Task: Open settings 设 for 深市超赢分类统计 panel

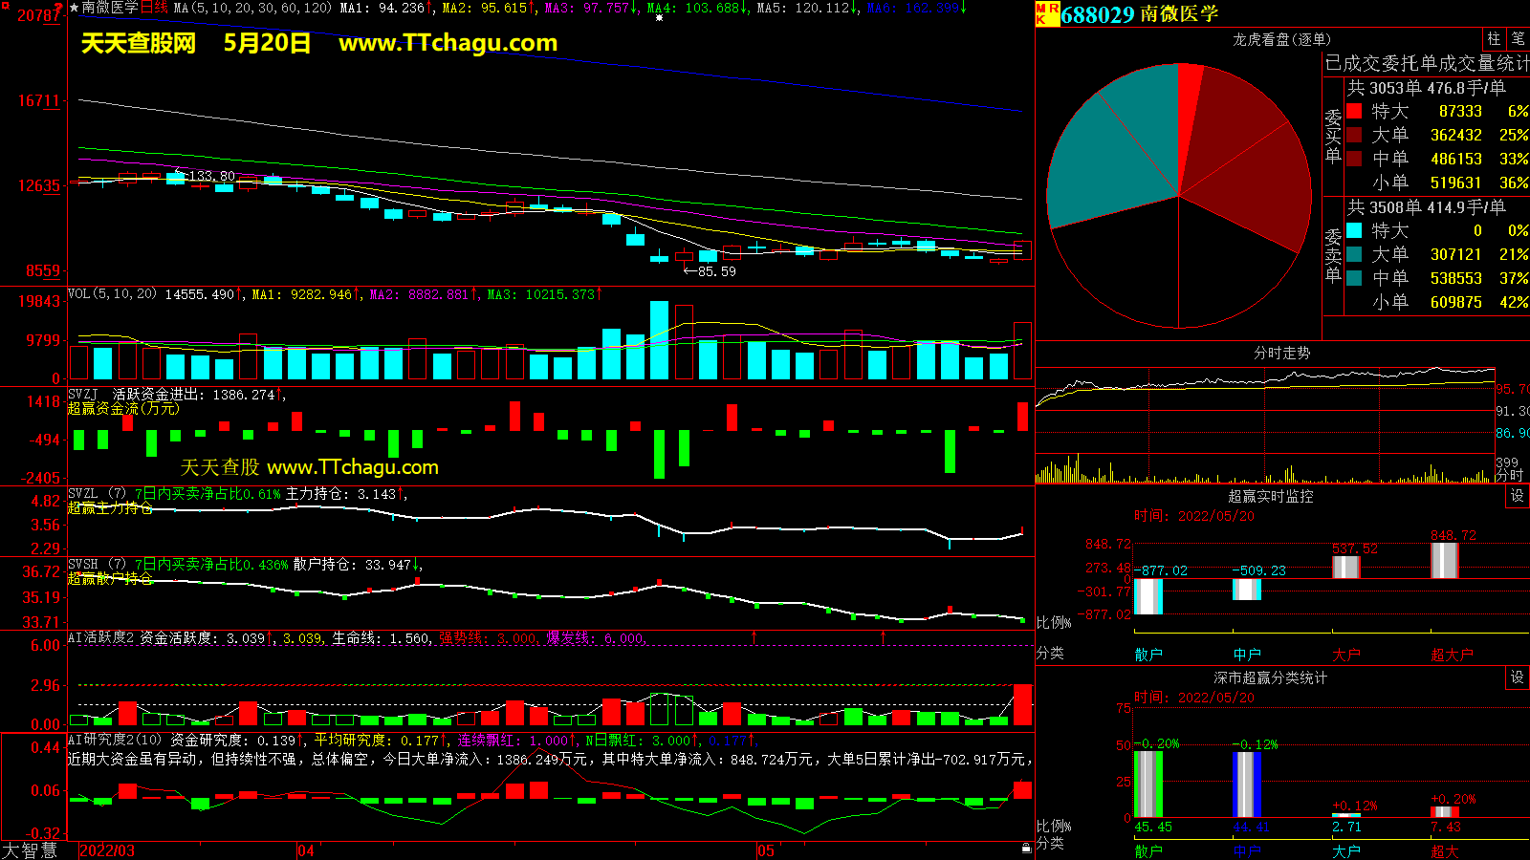Action: [1518, 677]
